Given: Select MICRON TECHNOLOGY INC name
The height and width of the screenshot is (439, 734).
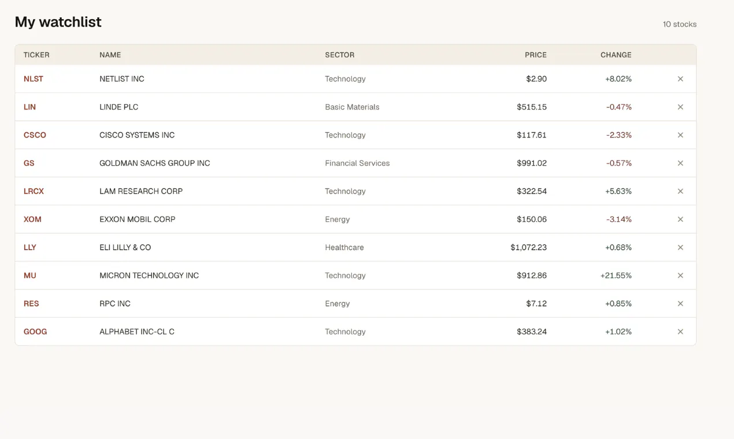Looking at the screenshot, I should click(x=149, y=276).
